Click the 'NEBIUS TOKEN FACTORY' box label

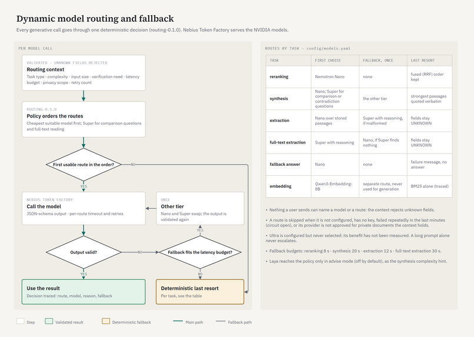tap(49, 200)
